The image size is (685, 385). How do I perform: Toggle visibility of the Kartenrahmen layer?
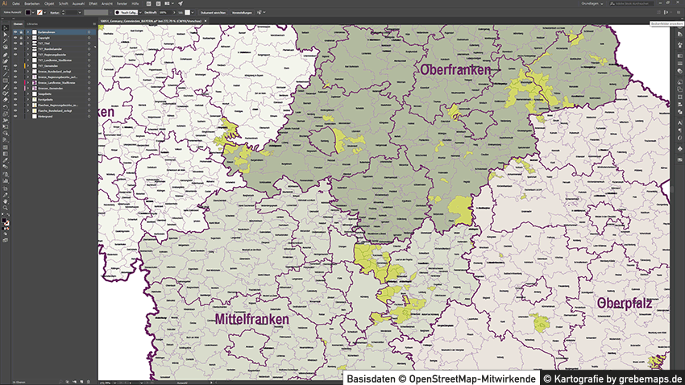16,32
